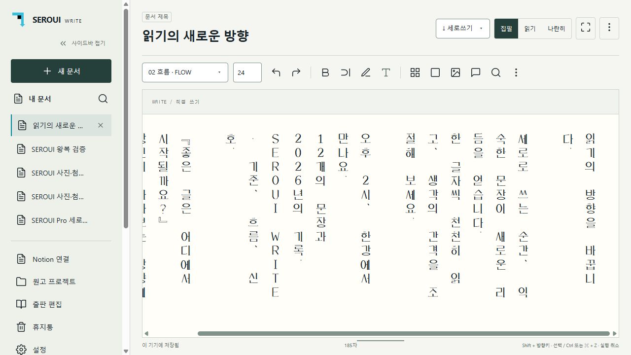
Task: Open SEROUI 왕복 검증 document
Action: point(61,149)
